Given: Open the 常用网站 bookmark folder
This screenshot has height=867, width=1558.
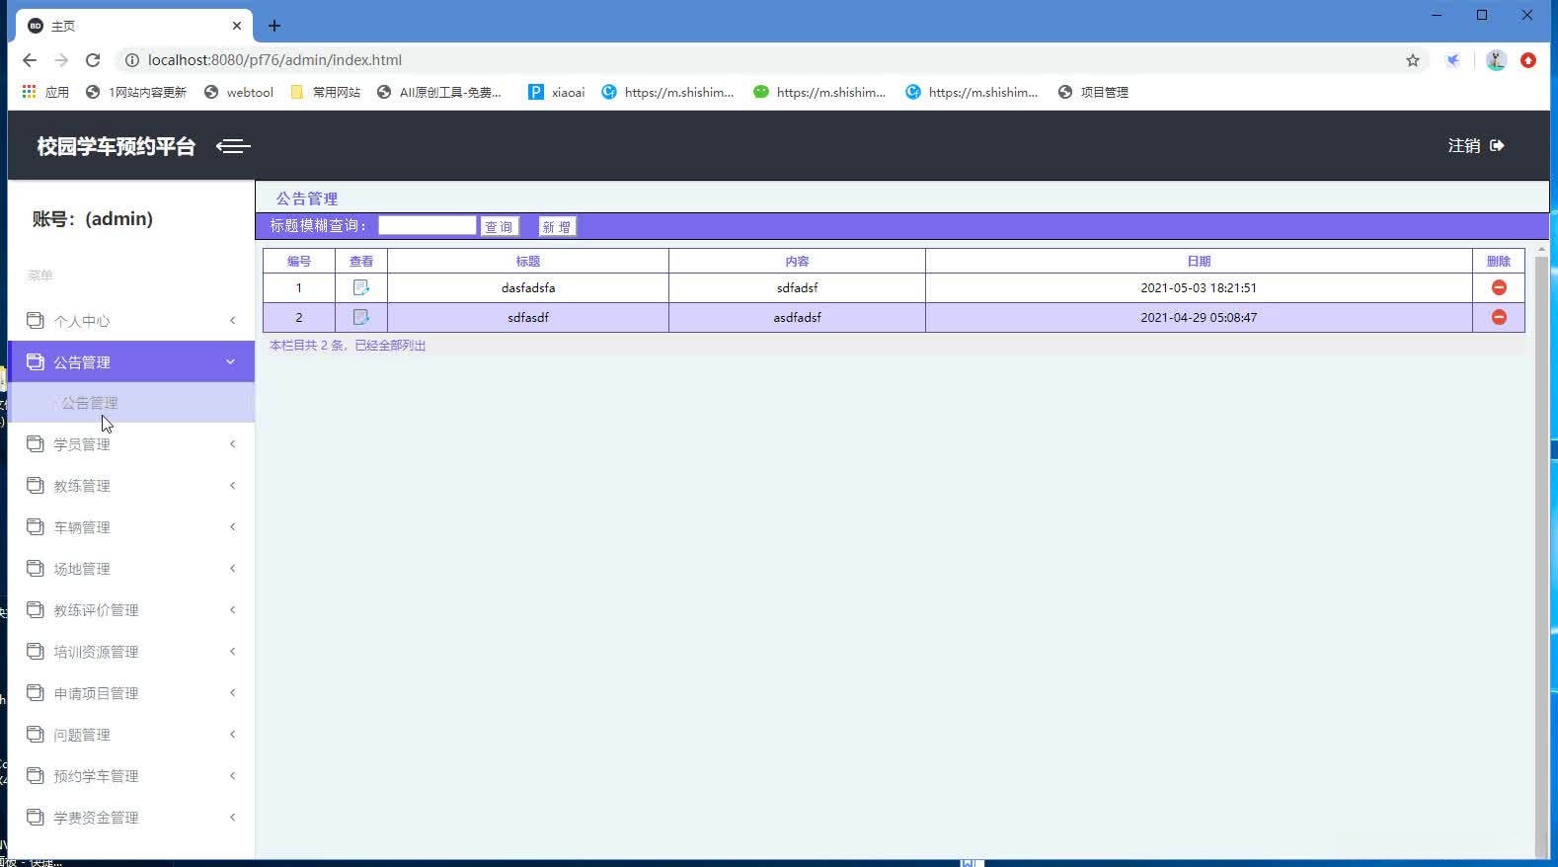Looking at the screenshot, I should point(326,92).
